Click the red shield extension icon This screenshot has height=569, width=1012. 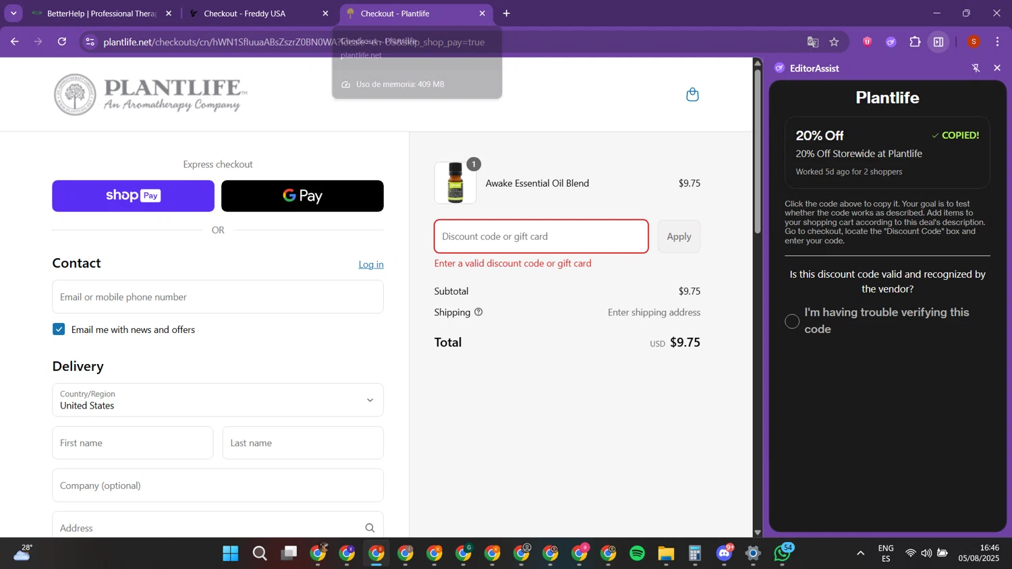[x=868, y=42]
